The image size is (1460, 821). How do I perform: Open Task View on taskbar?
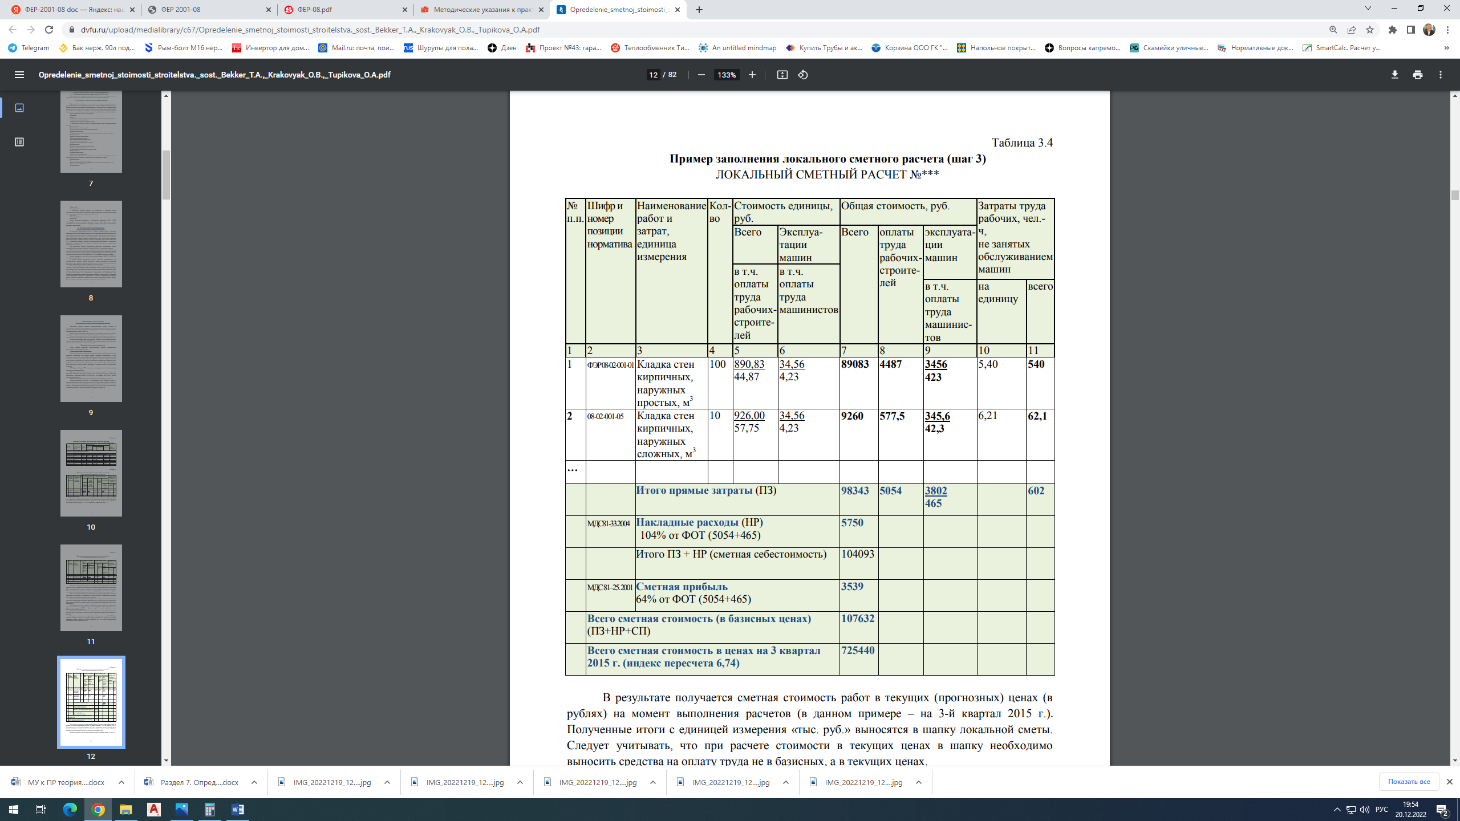41,810
